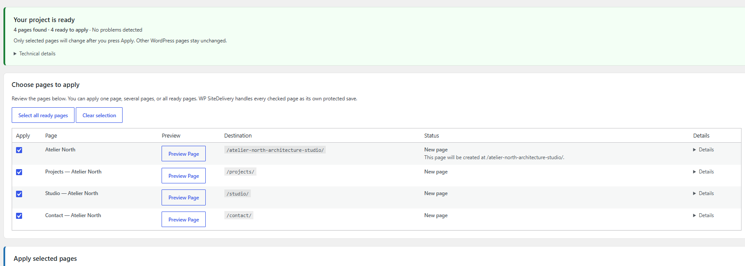
Task: Click 'Your project is ready' heading
Action: point(44,20)
